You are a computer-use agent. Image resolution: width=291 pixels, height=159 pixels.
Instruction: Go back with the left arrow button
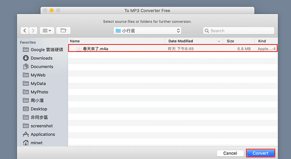point(25,31)
